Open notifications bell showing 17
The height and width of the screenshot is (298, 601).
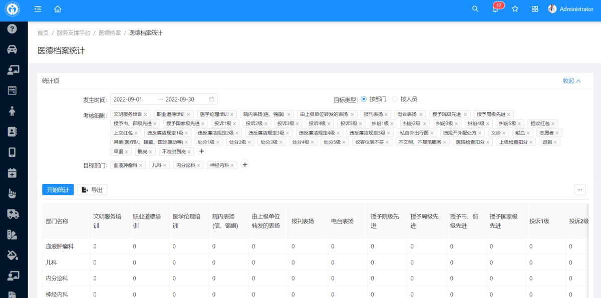coord(495,9)
